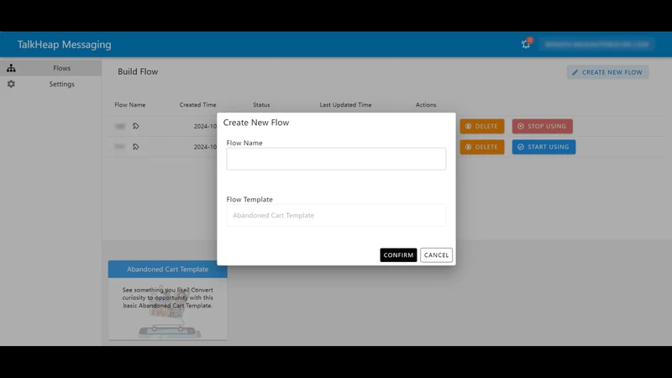Click the Build Flow heading
The image size is (672, 378).
[138, 71]
